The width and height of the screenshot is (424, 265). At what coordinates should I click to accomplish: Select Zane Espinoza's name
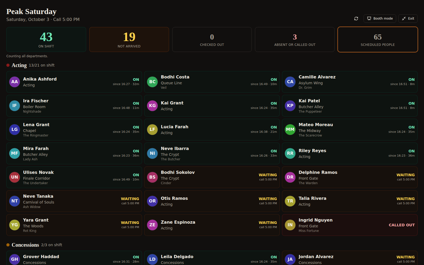[178, 222]
